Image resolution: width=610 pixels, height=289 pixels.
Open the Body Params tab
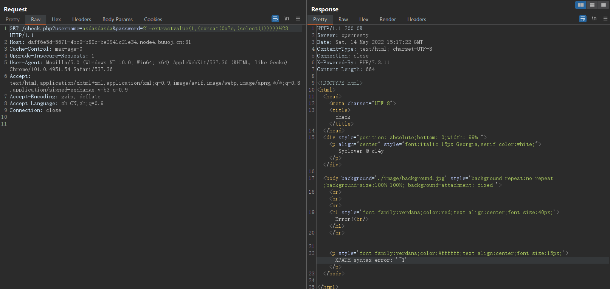tap(118, 19)
